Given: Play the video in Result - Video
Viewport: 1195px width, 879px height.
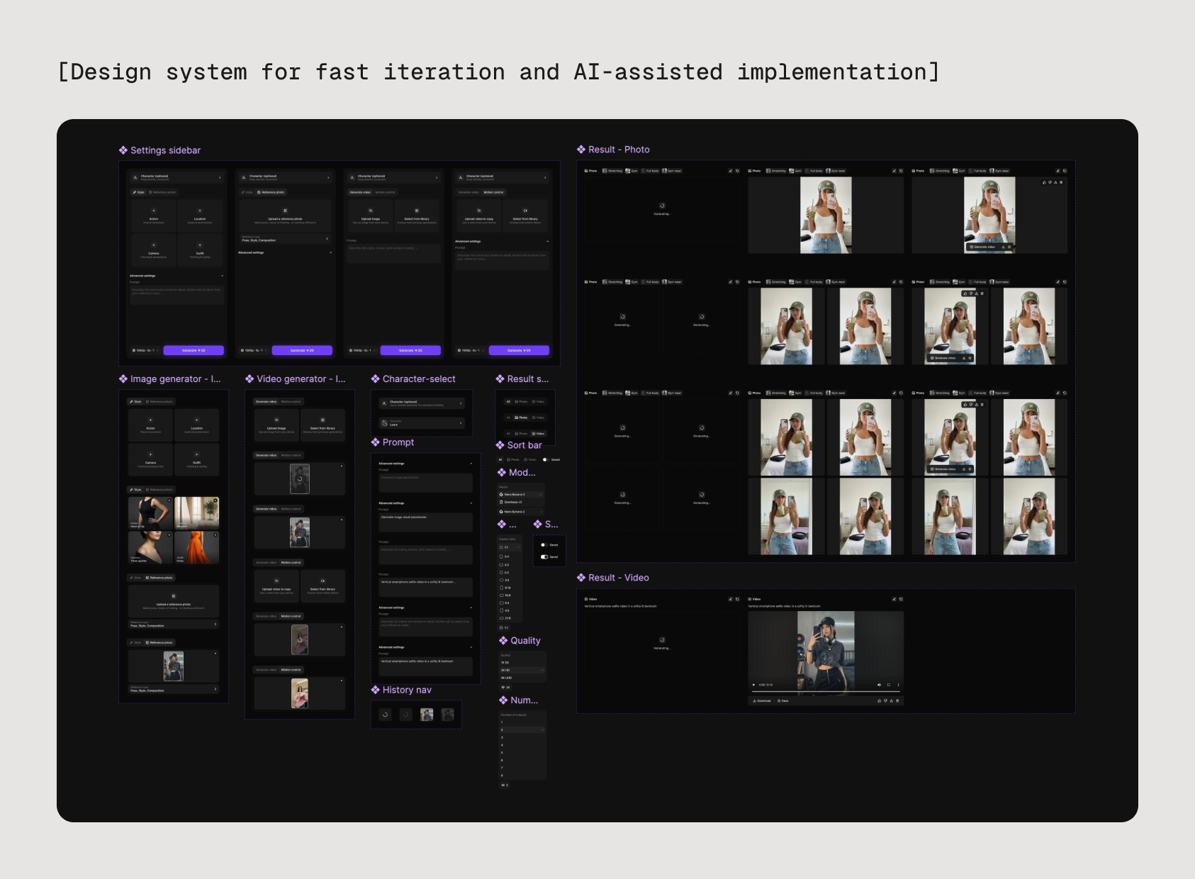Looking at the screenshot, I should (753, 685).
